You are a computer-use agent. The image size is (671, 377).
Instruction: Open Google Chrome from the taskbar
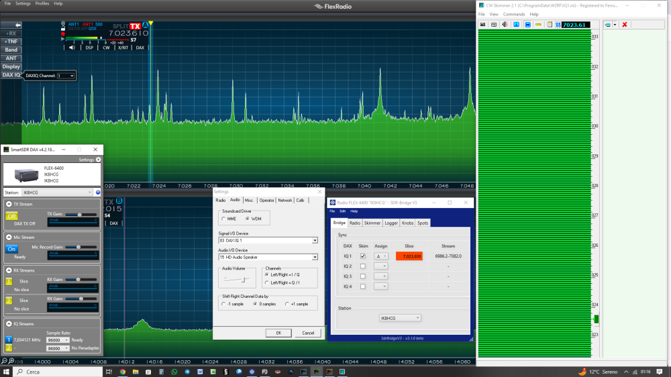point(122,372)
